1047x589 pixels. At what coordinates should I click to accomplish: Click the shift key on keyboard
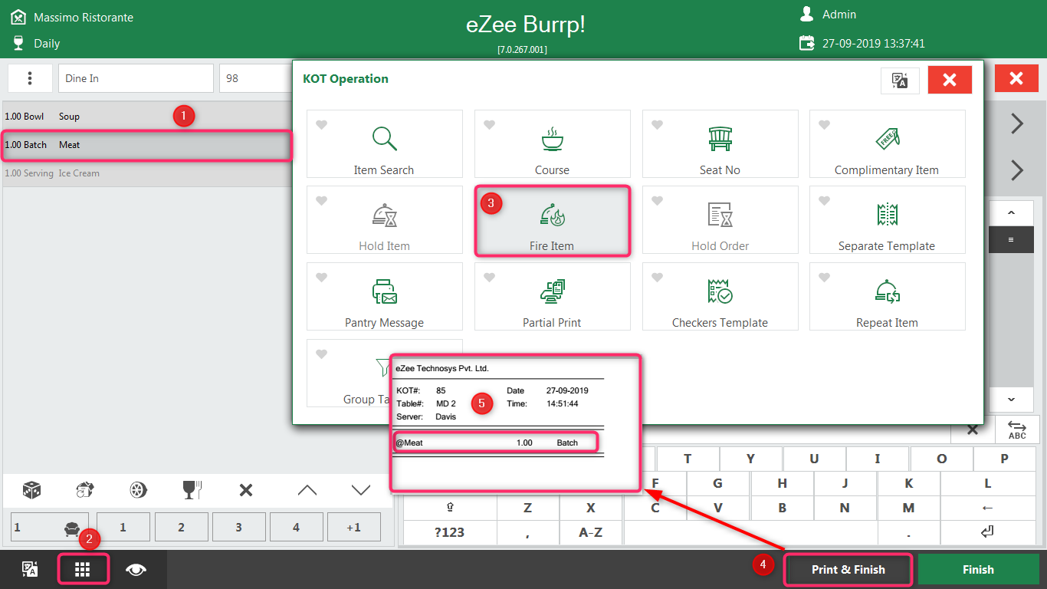(x=450, y=508)
